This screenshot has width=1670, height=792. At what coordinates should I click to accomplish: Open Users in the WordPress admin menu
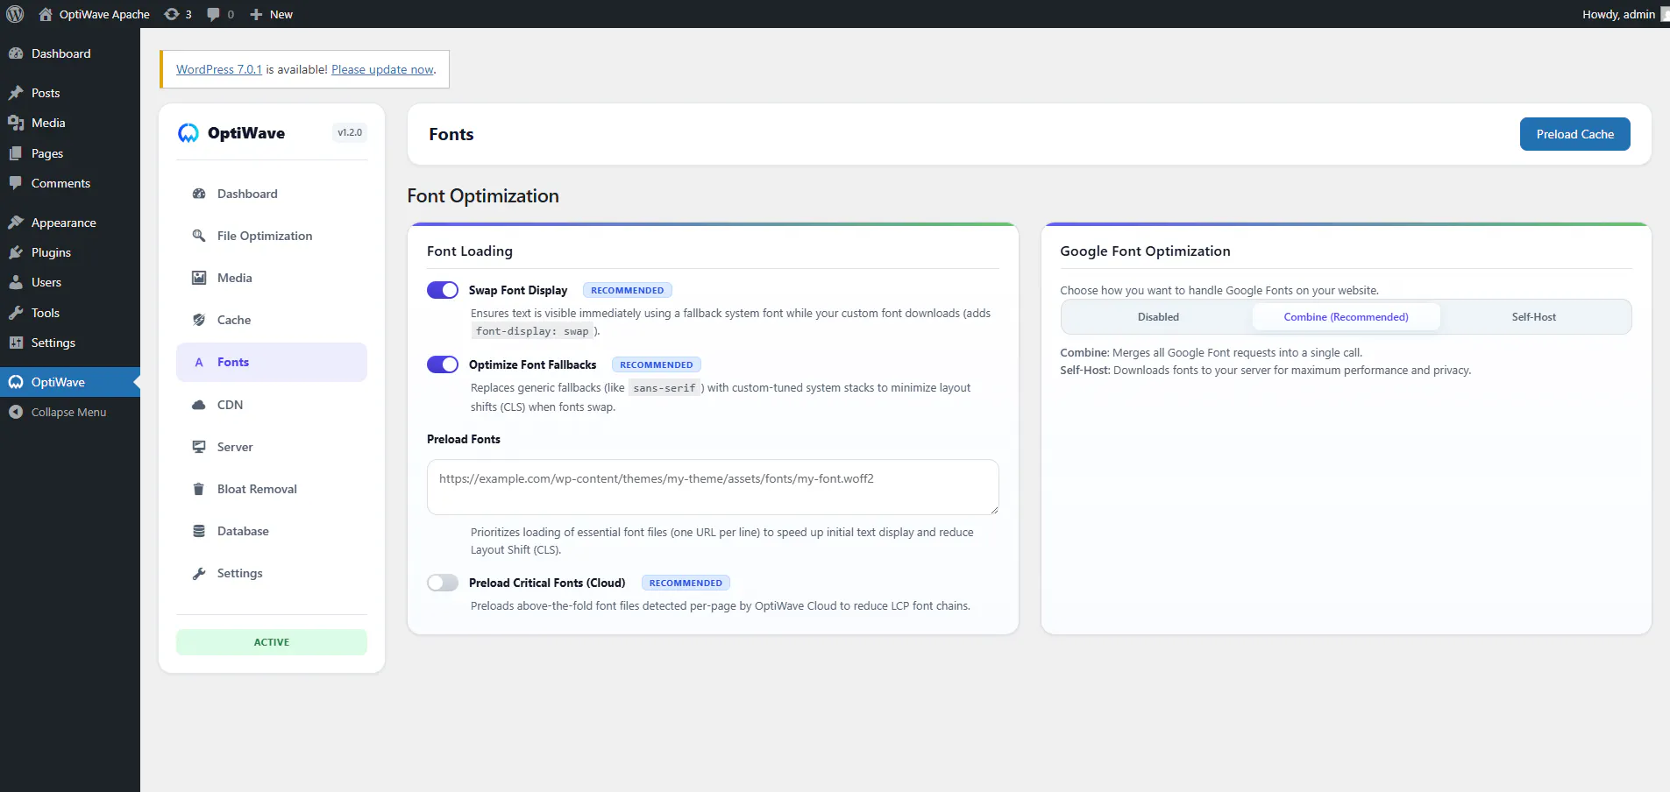click(70, 282)
